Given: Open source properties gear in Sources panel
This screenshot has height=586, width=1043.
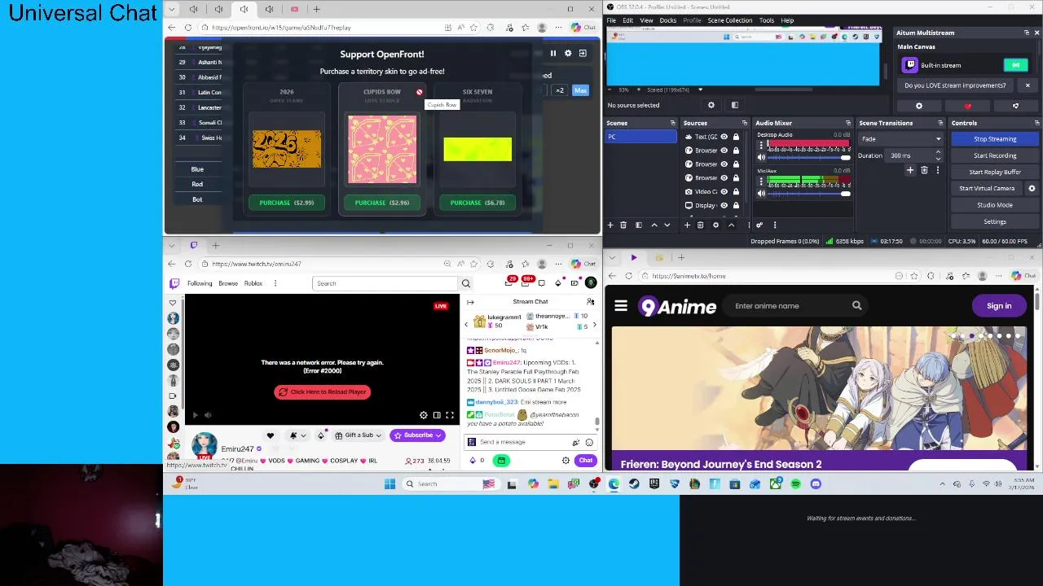Looking at the screenshot, I should pos(715,225).
